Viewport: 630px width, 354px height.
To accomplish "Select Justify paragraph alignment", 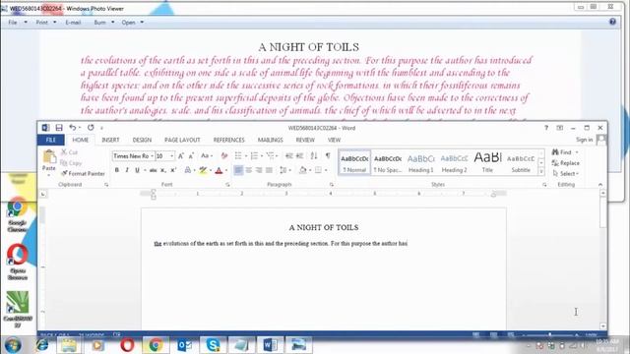I will pyautogui.click(x=269, y=170).
